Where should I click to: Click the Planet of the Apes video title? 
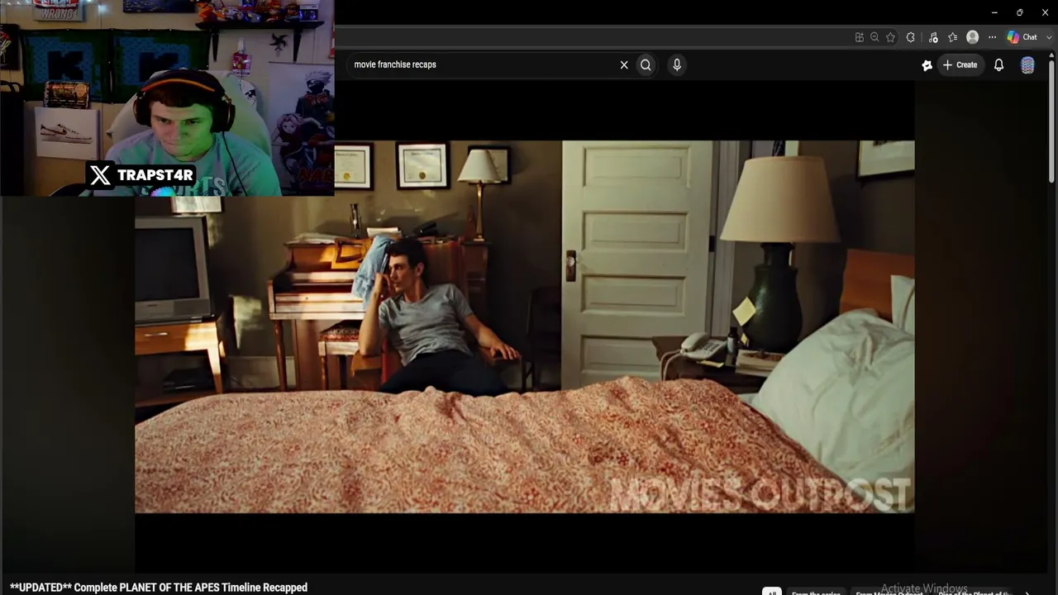pyautogui.click(x=159, y=588)
